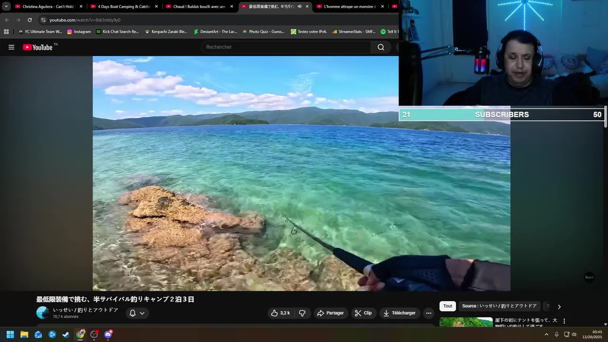608x342 pixels.
Task: Open FC Ultimate Team bookmark
Action: [x=40, y=32]
